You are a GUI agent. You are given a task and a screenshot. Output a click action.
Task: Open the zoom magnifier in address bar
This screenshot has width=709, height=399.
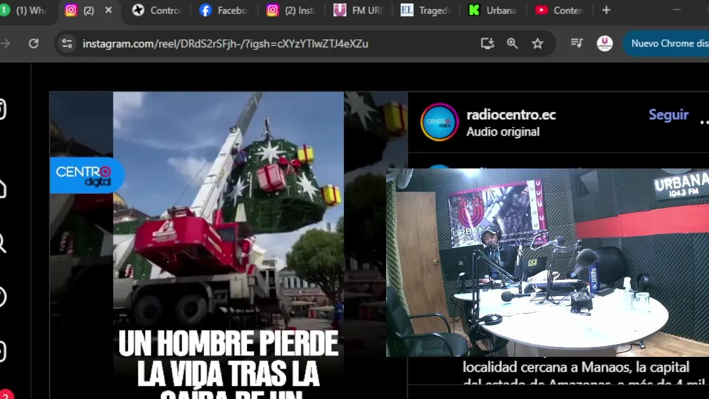click(512, 43)
